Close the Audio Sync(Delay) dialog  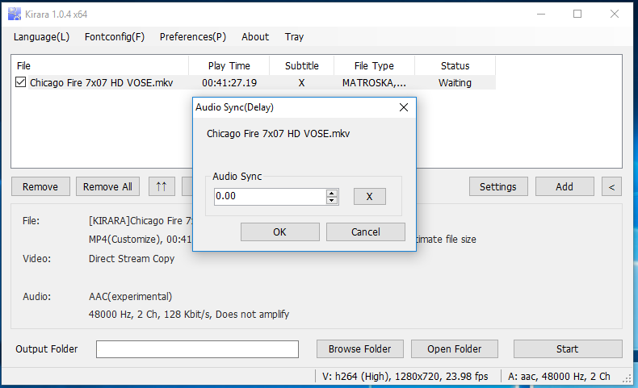(404, 107)
